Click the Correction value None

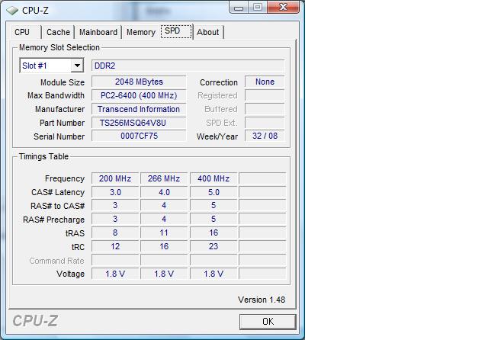point(265,82)
